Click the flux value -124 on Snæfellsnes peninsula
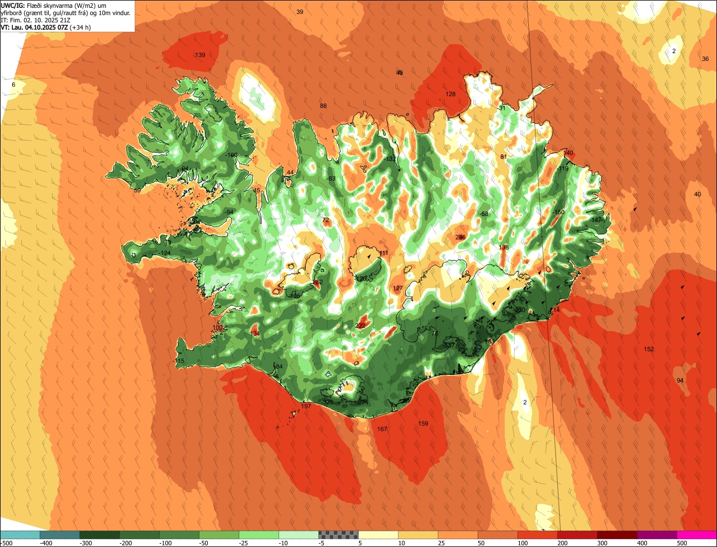 pyautogui.click(x=164, y=253)
